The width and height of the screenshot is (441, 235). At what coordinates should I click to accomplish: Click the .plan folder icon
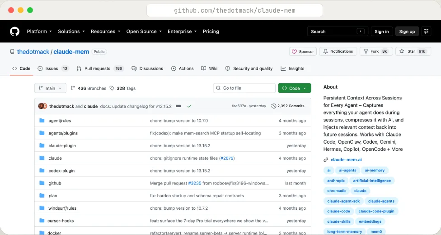point(42,195)
